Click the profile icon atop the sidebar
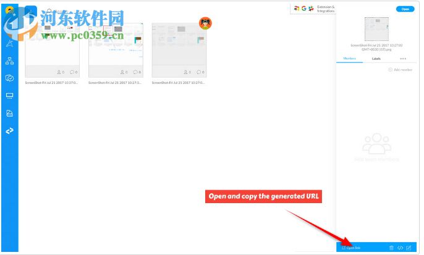Screen dimensions: 424x255 pos(10,10)
